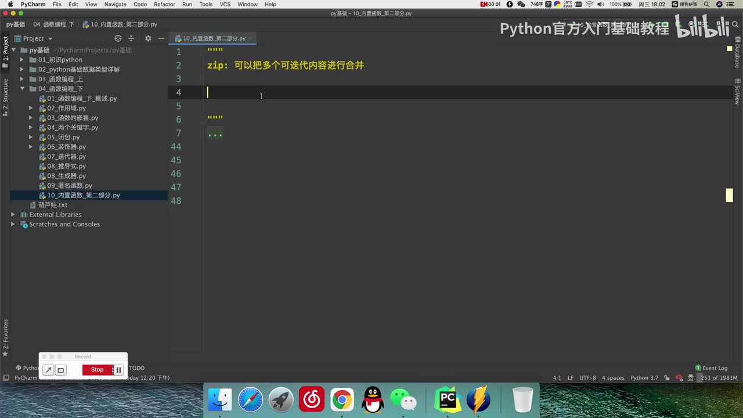Viewport: 743px width, 418px height.
Task: Expand the 03_函数编程_上 folder
Action: click(22, 79)
